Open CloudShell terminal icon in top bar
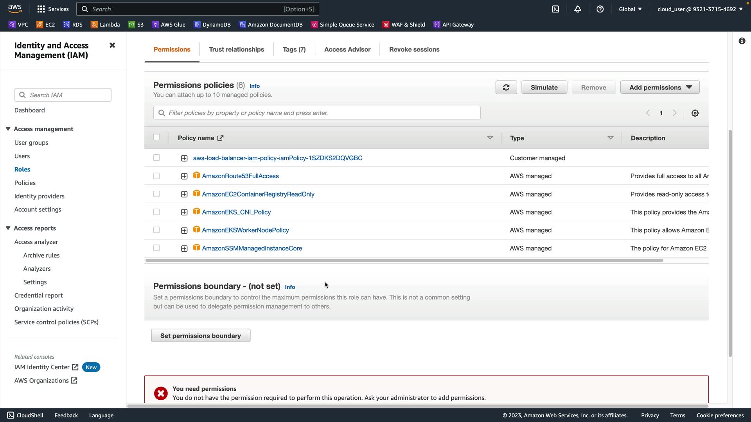 (555, 9)
